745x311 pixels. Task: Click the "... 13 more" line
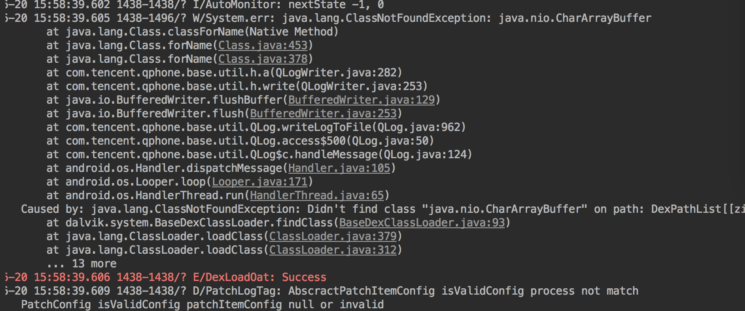click(x=81, y=264)
